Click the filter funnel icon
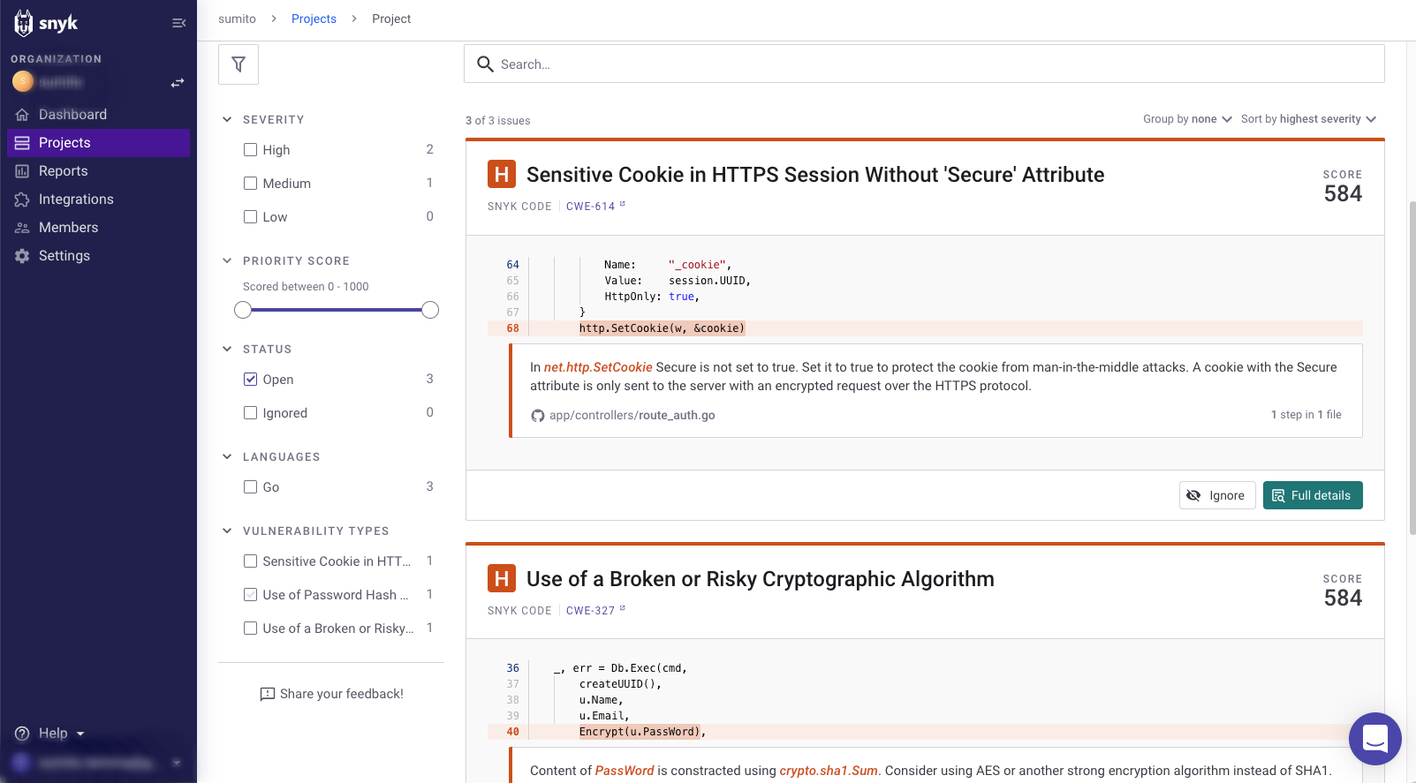This screenshot has width=1416, height=783. pyautogui.click(x=239, y=64)
